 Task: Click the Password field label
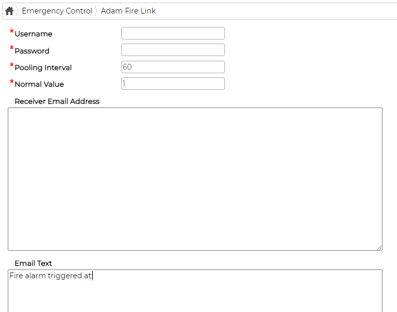[x=32, y=51]
